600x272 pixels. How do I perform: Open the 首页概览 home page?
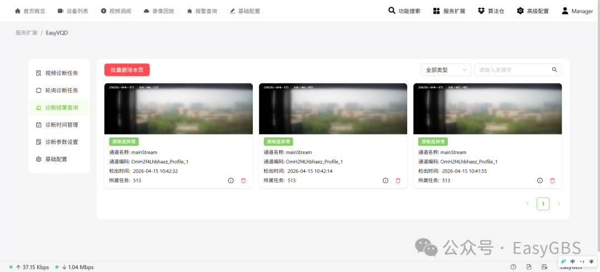(x=30, y=11)
